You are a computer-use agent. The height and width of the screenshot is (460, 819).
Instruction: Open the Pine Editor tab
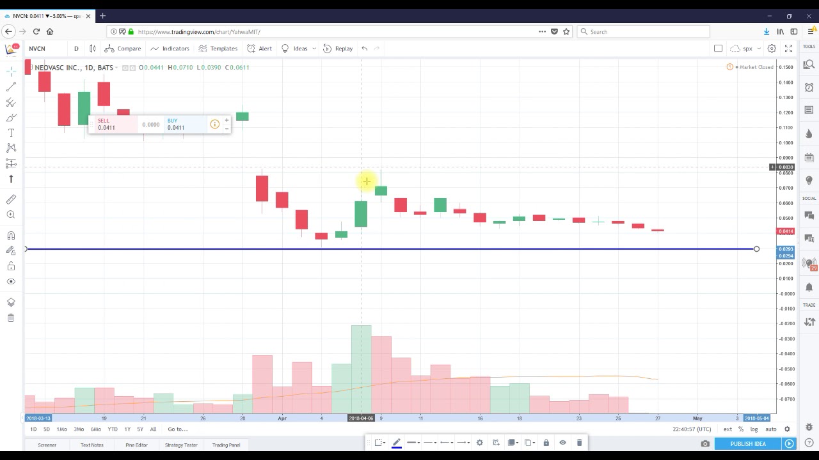(x=136, y=445)
